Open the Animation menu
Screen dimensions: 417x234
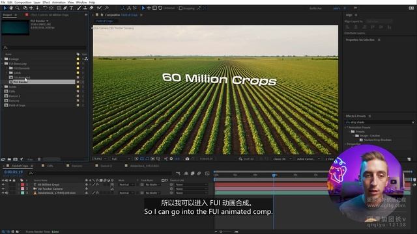tap(59, 2)
